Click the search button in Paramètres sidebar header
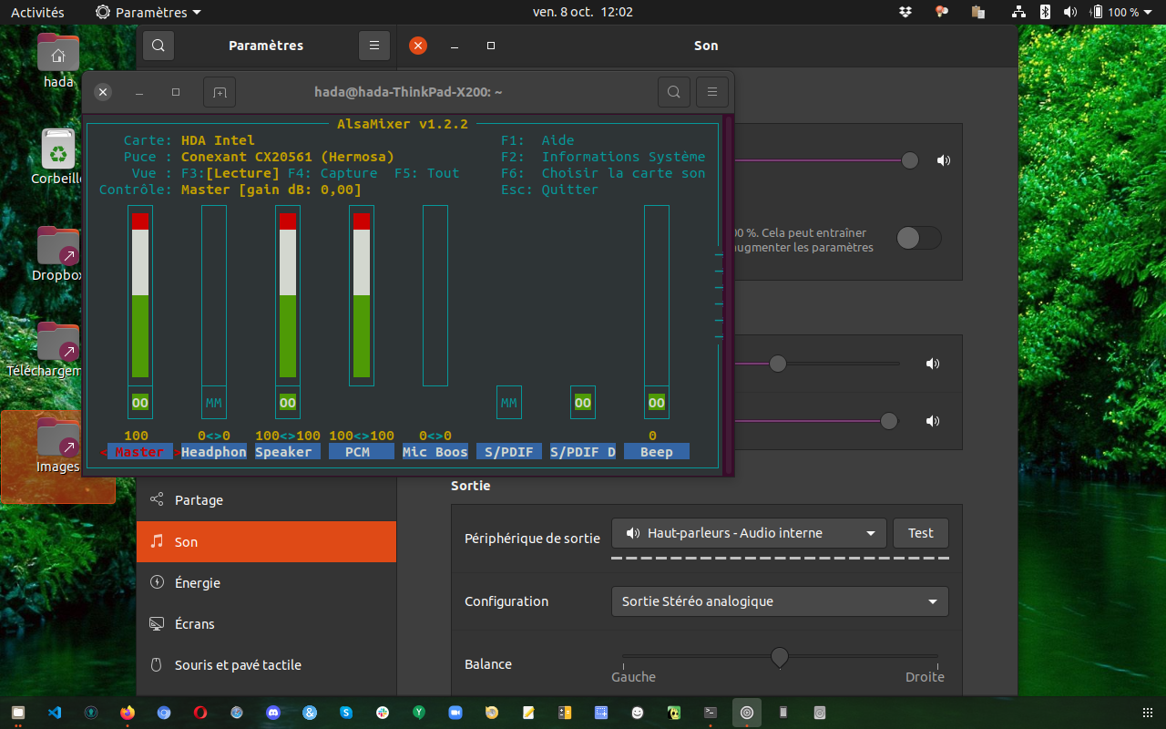 pos(158,46)
